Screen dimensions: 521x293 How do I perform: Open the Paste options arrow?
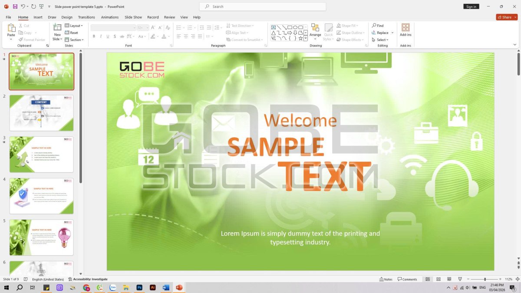click(x=11, y=39)
